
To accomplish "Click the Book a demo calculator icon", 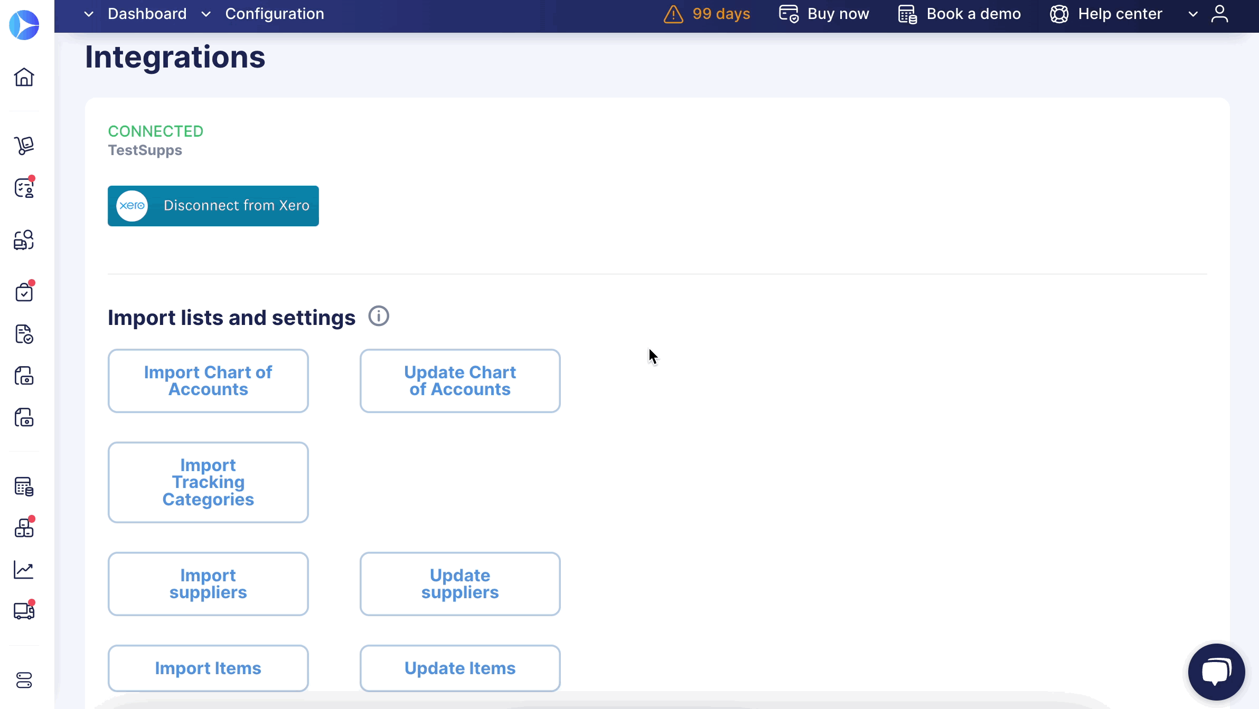I will 908,14.
